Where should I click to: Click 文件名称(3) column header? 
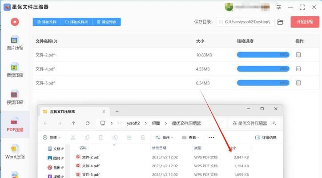(46, 41)
